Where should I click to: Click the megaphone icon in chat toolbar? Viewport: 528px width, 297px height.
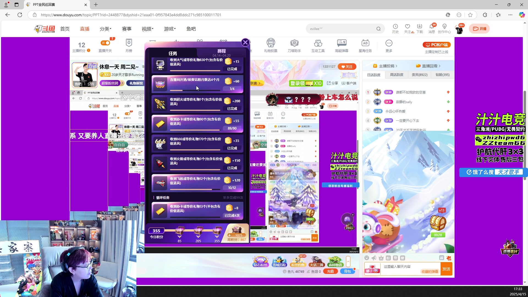coord(374,258)
